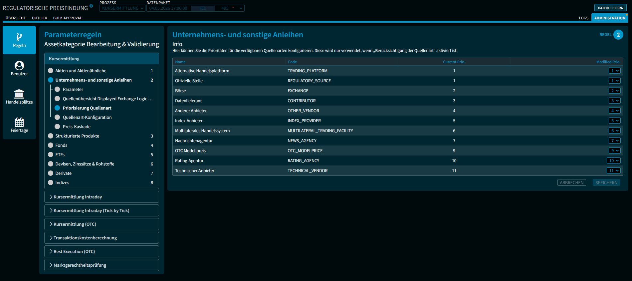Sort table by Code column
Screen dimensions: 632x281
coord(292,62)
